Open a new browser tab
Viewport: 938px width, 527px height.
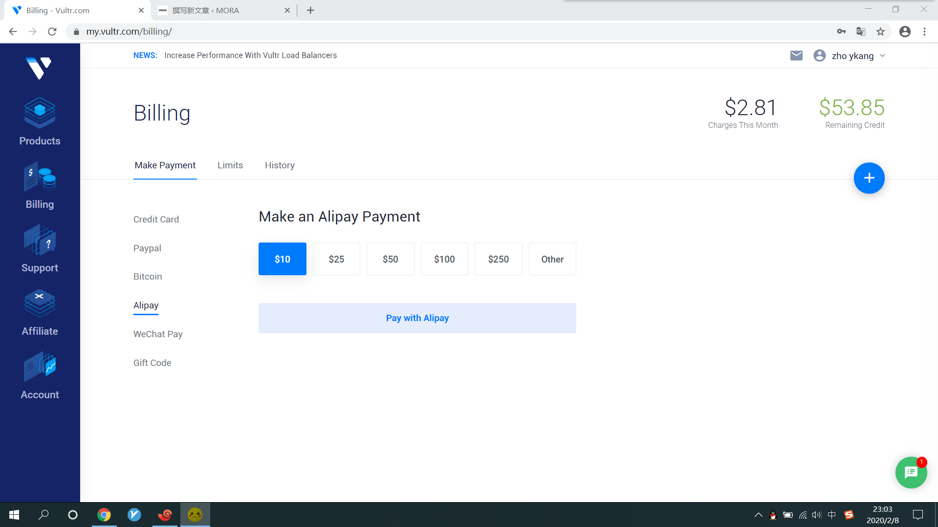click(310, 10)
